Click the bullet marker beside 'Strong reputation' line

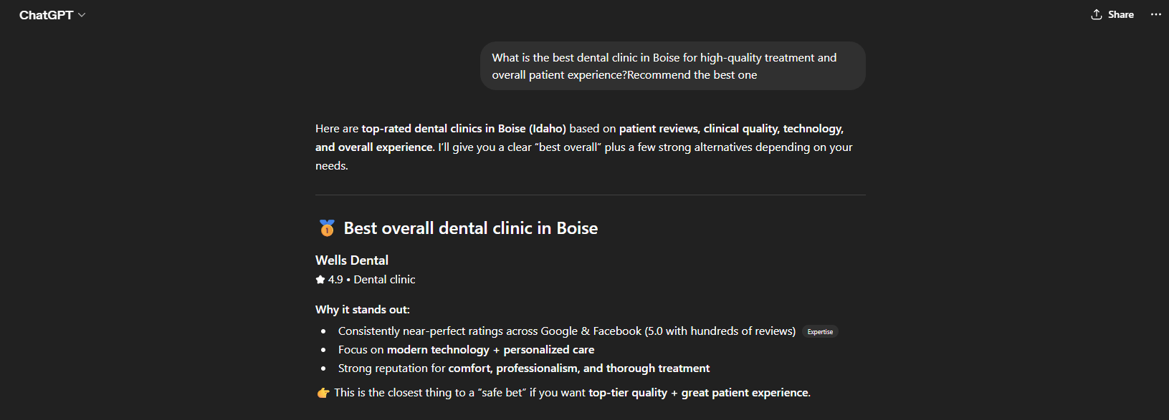coord(324,368)
